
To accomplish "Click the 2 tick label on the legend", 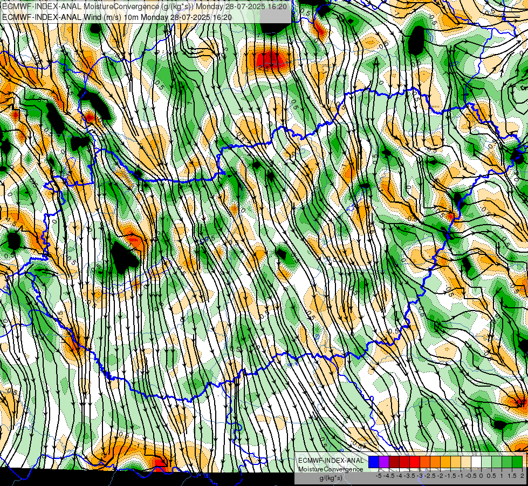I will pos(522,476).
